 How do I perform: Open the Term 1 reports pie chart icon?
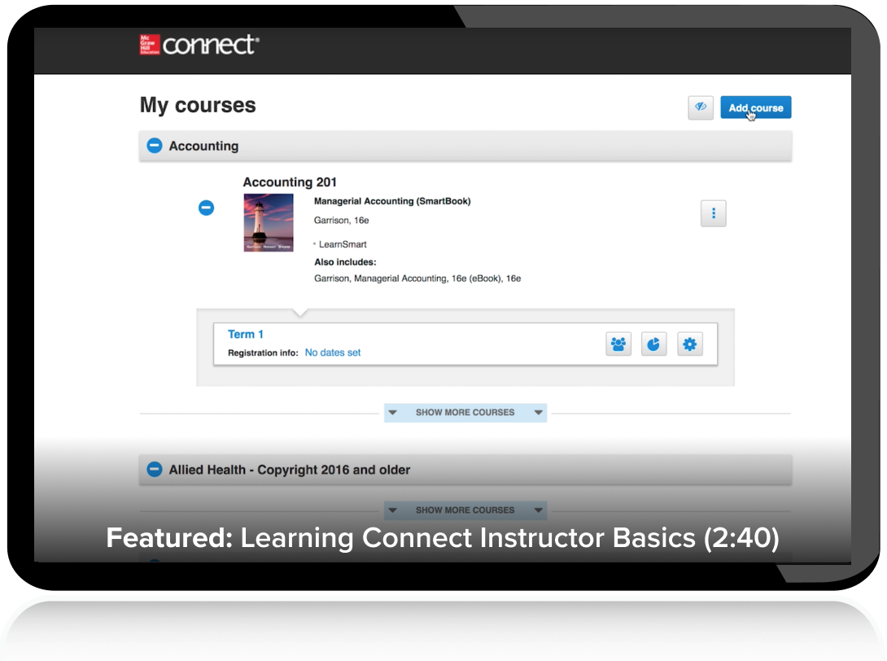[654, 344]
